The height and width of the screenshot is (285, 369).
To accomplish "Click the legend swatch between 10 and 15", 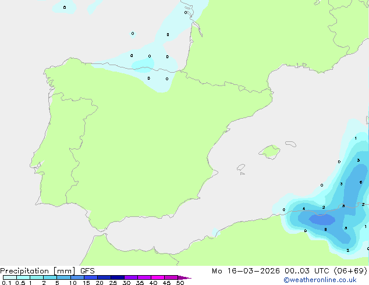I will coord(77,277).
